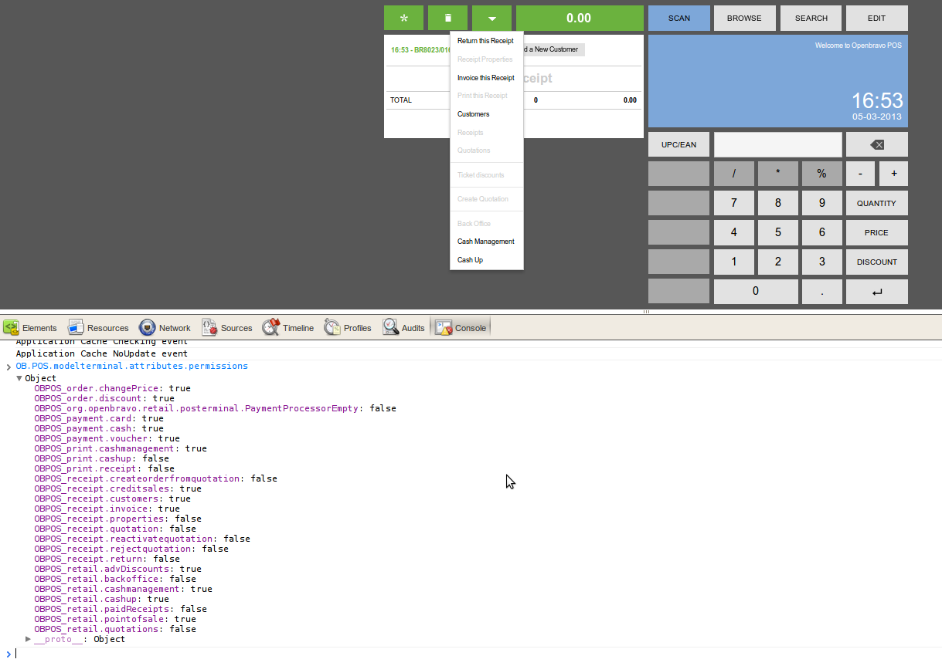Select Invoice this Receipt menu entry

(485, 78)
